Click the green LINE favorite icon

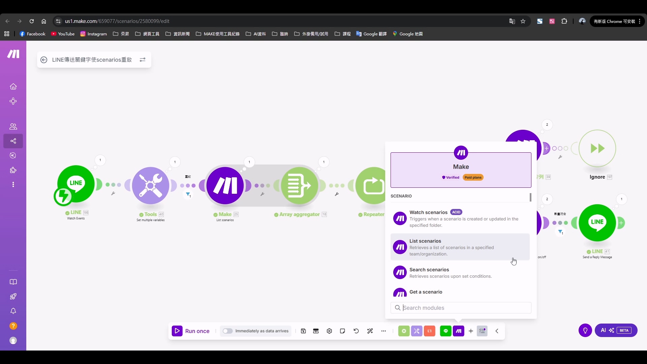click(445, 331)
